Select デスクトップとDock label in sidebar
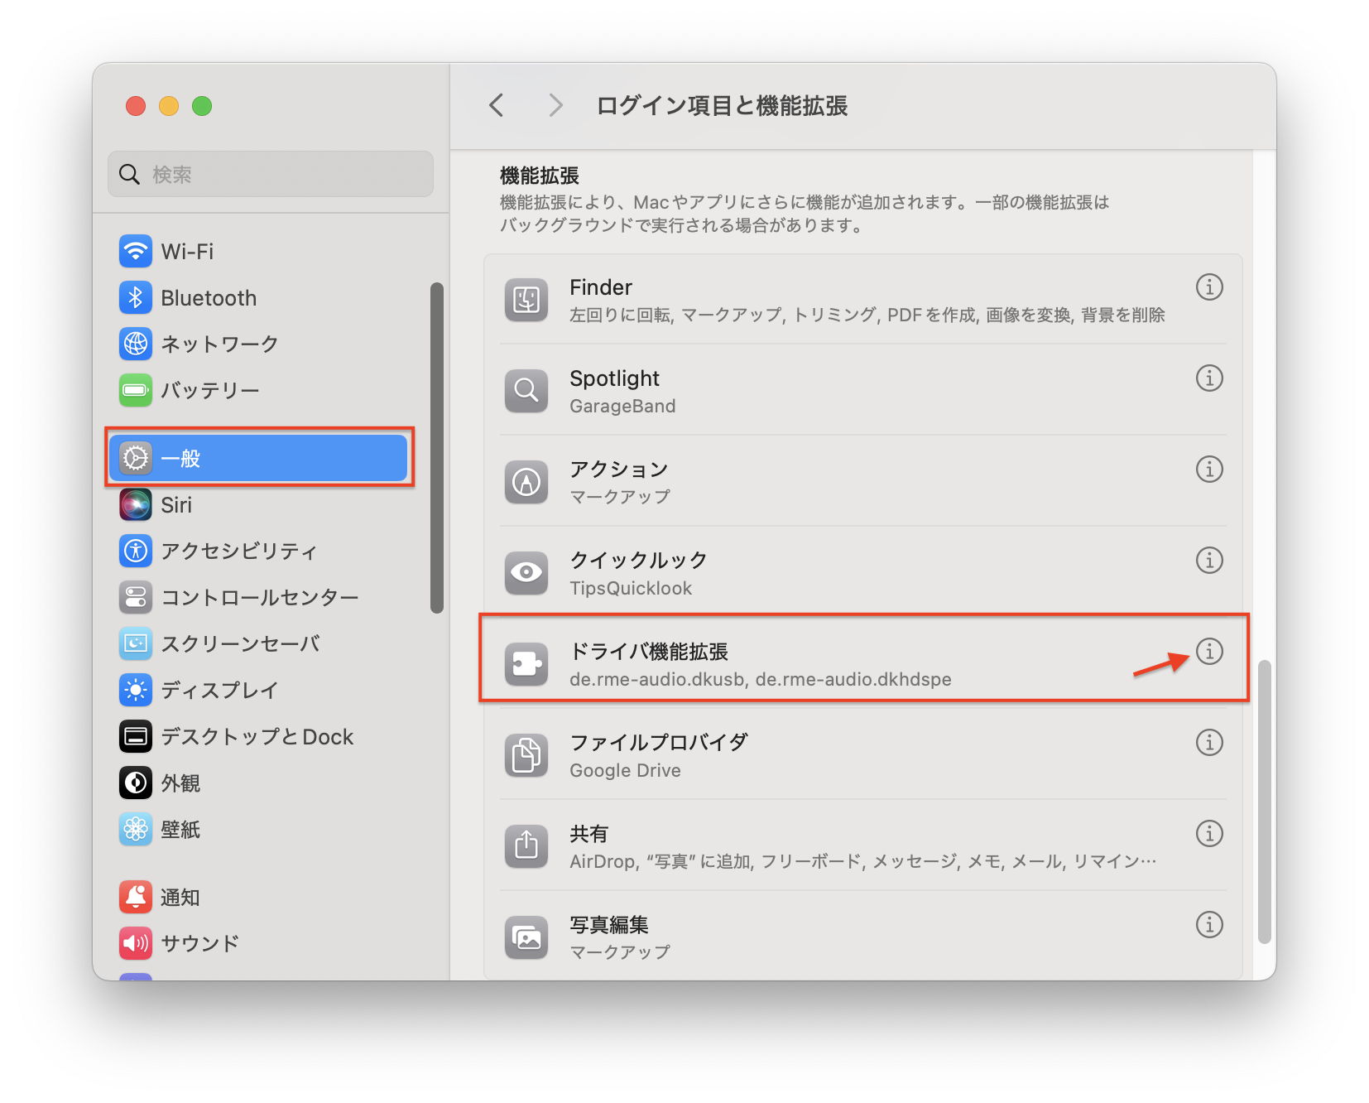The height and width of the screenshot is (1103, 1369). (x=257, y=736)
